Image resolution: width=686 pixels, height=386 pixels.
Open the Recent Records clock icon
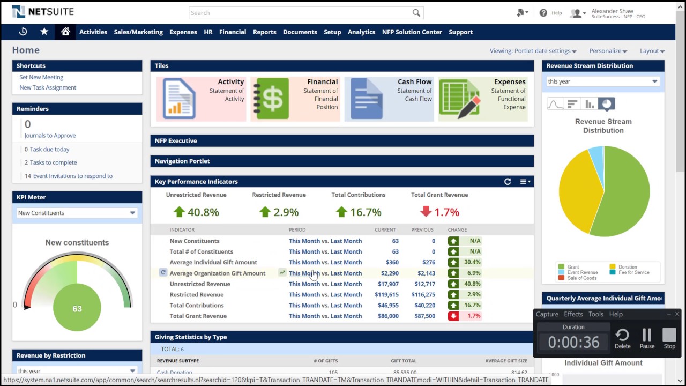23,32
